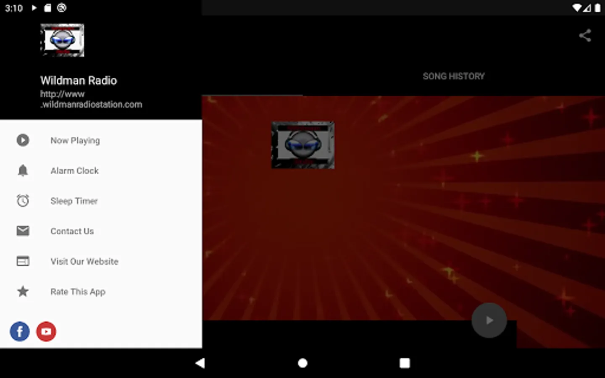The height and width of the screenshot is (378, 605).
Task: Tap the Android back navigation button
Action: click(200, 363)
